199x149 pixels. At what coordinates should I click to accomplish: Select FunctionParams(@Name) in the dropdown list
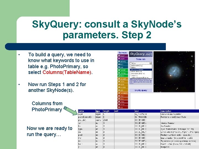pyautogui.click(x=141, y=78)
